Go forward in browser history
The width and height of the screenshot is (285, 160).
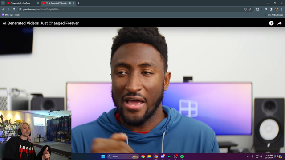pyautogui.click(x=8, y=9)
